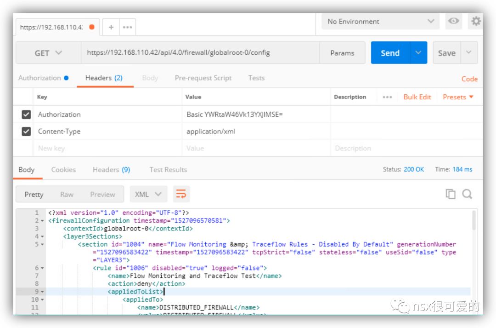Click the application/xml value cell
The height and width of the screenshot is (328, 496).
pyautogui.click(x=256, y=131)
